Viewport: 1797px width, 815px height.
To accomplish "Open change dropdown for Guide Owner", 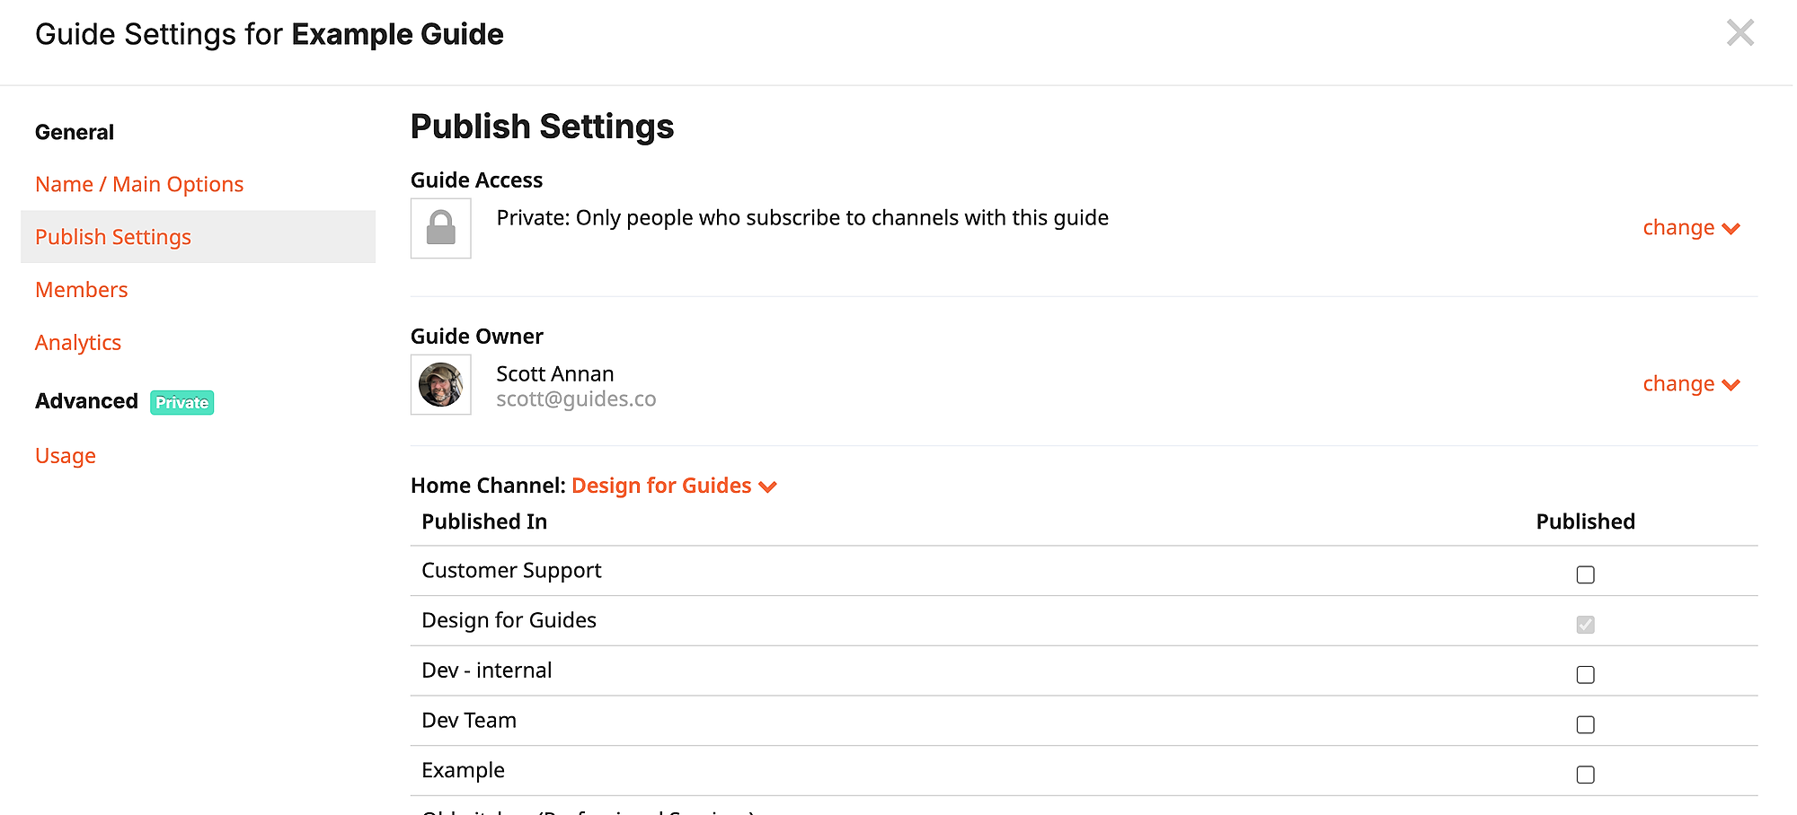I will tap(1691, 384).
